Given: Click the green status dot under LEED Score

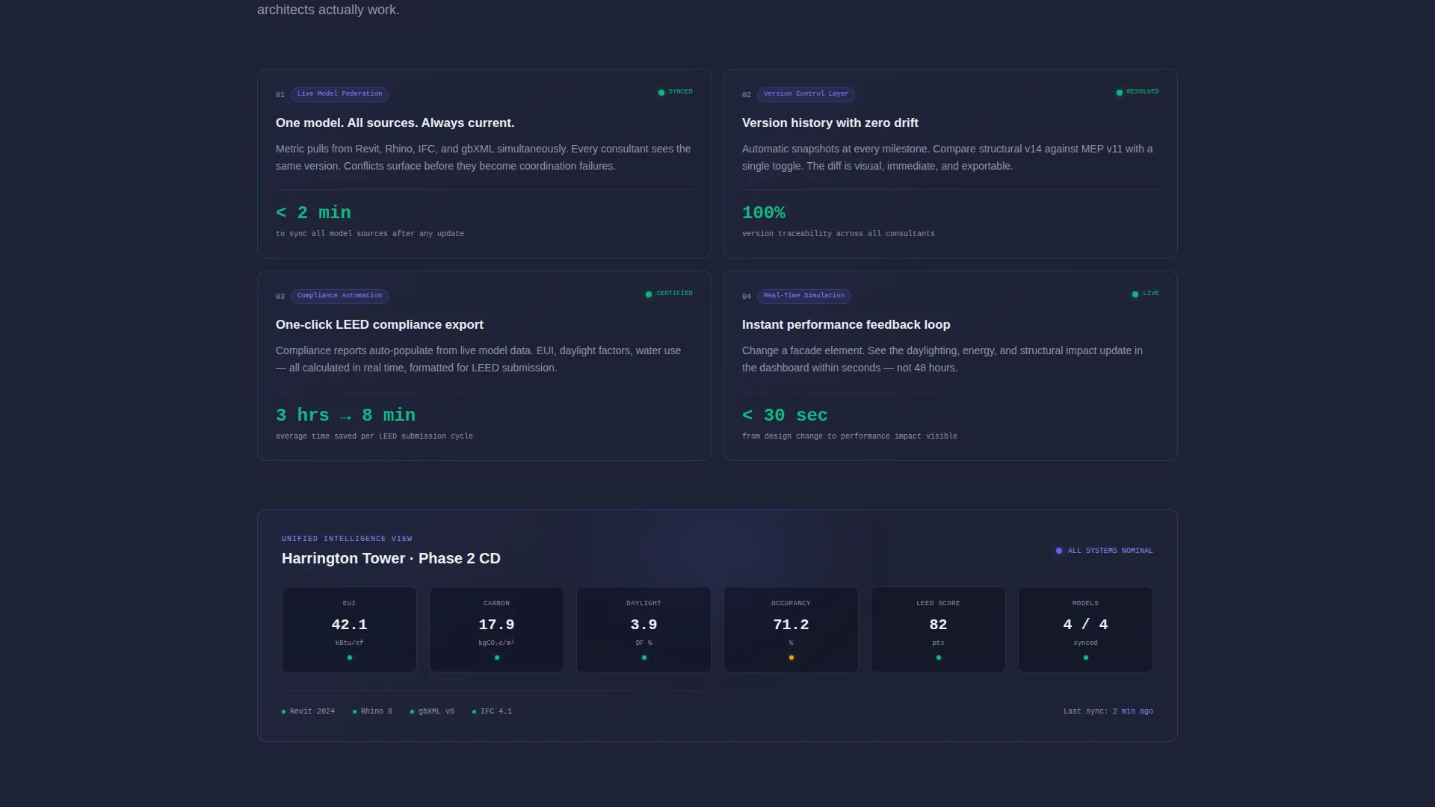Looking at the screenshot, I should tap(938, 658).
